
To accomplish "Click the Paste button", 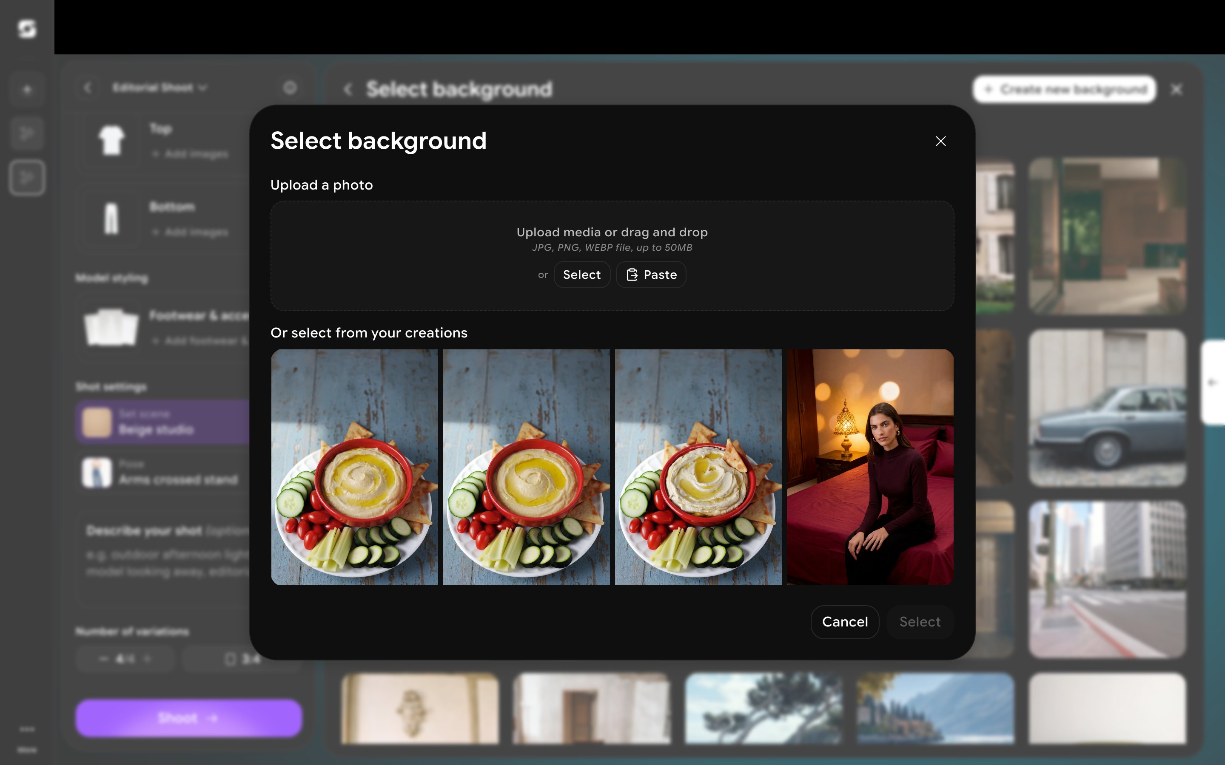I will click(651, 275).
